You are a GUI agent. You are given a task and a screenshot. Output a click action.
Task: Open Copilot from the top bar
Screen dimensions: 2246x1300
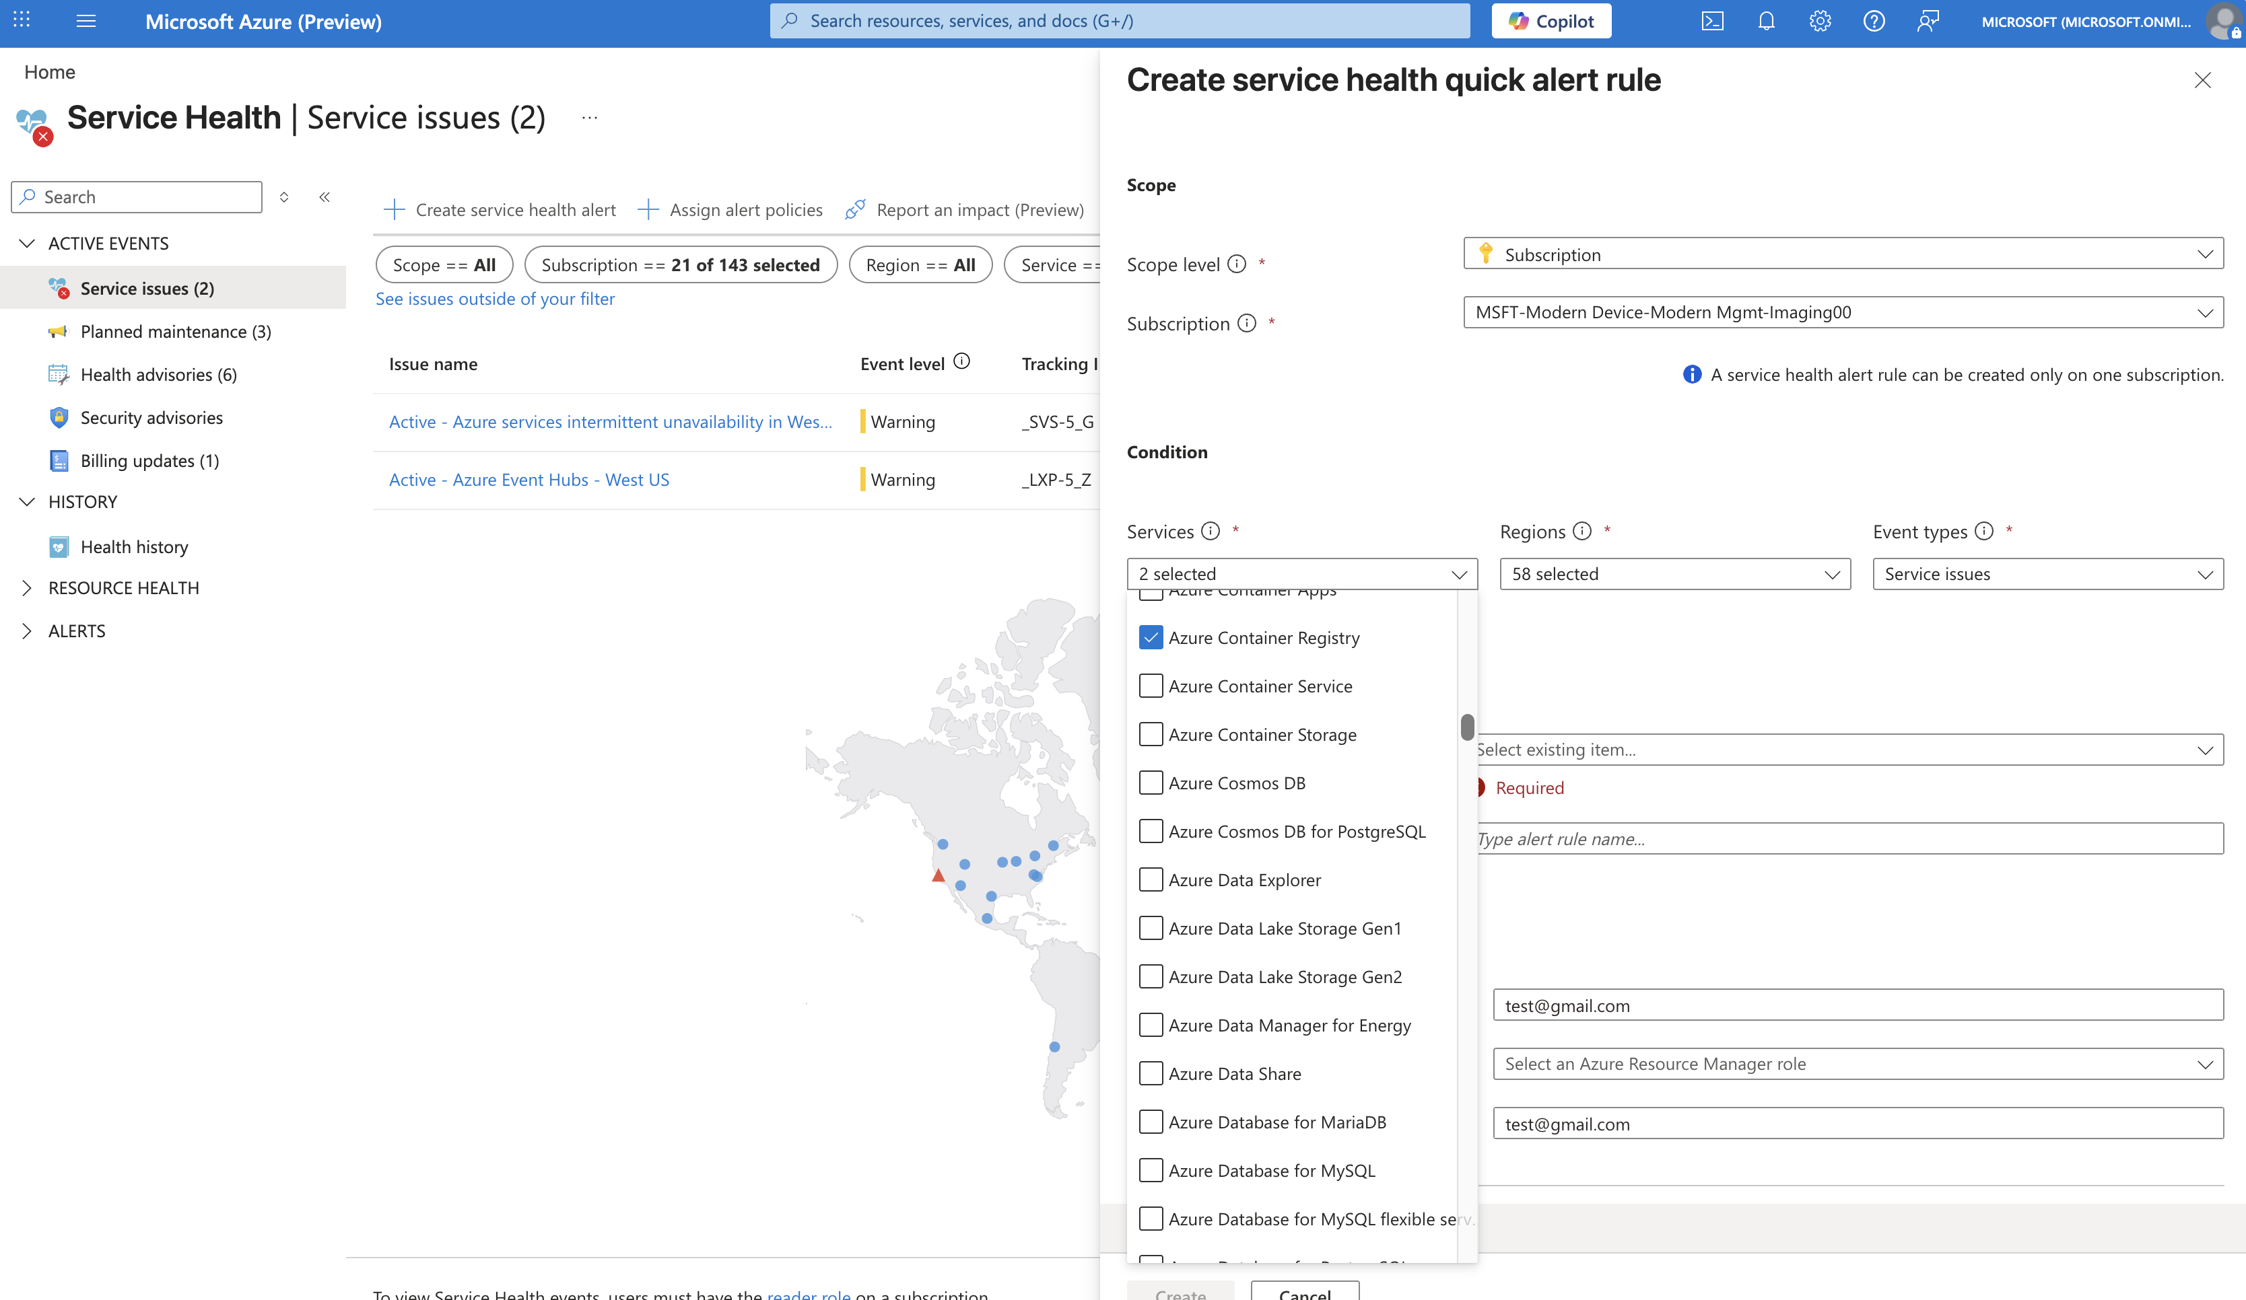1551,20
